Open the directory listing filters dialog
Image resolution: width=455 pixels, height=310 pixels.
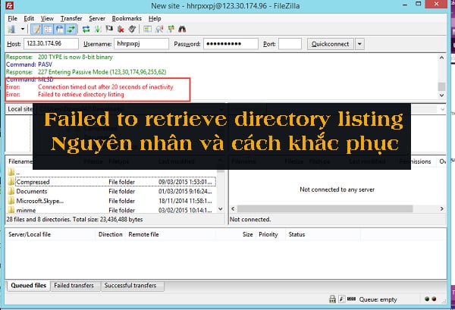pyautogui.click(x=148, y=29)
